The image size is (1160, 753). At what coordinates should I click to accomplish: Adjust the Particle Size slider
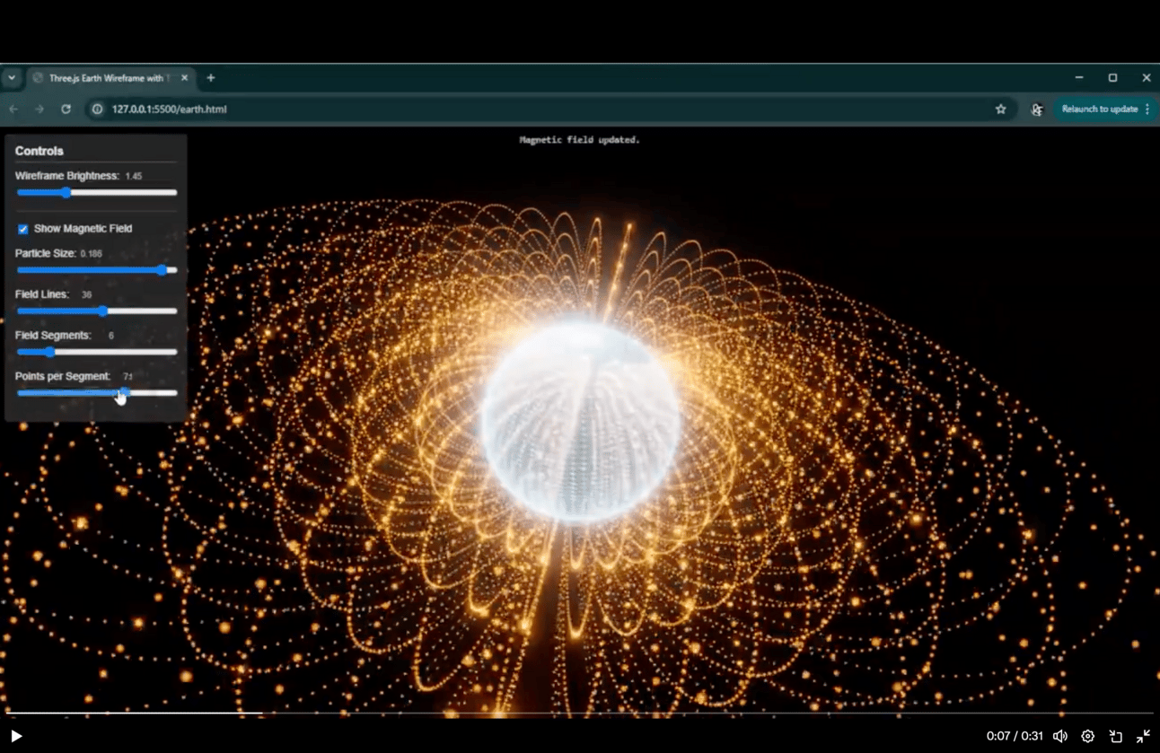97,270
